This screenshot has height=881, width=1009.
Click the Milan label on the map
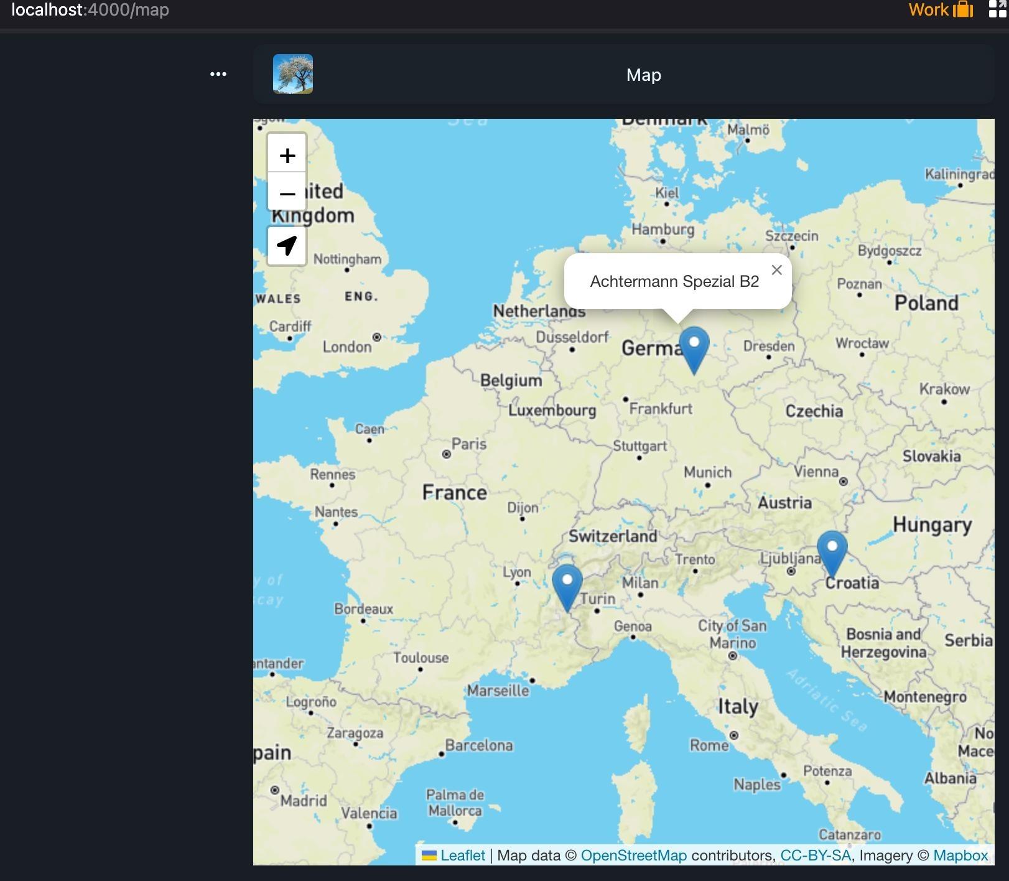click(x=640, y=583)
